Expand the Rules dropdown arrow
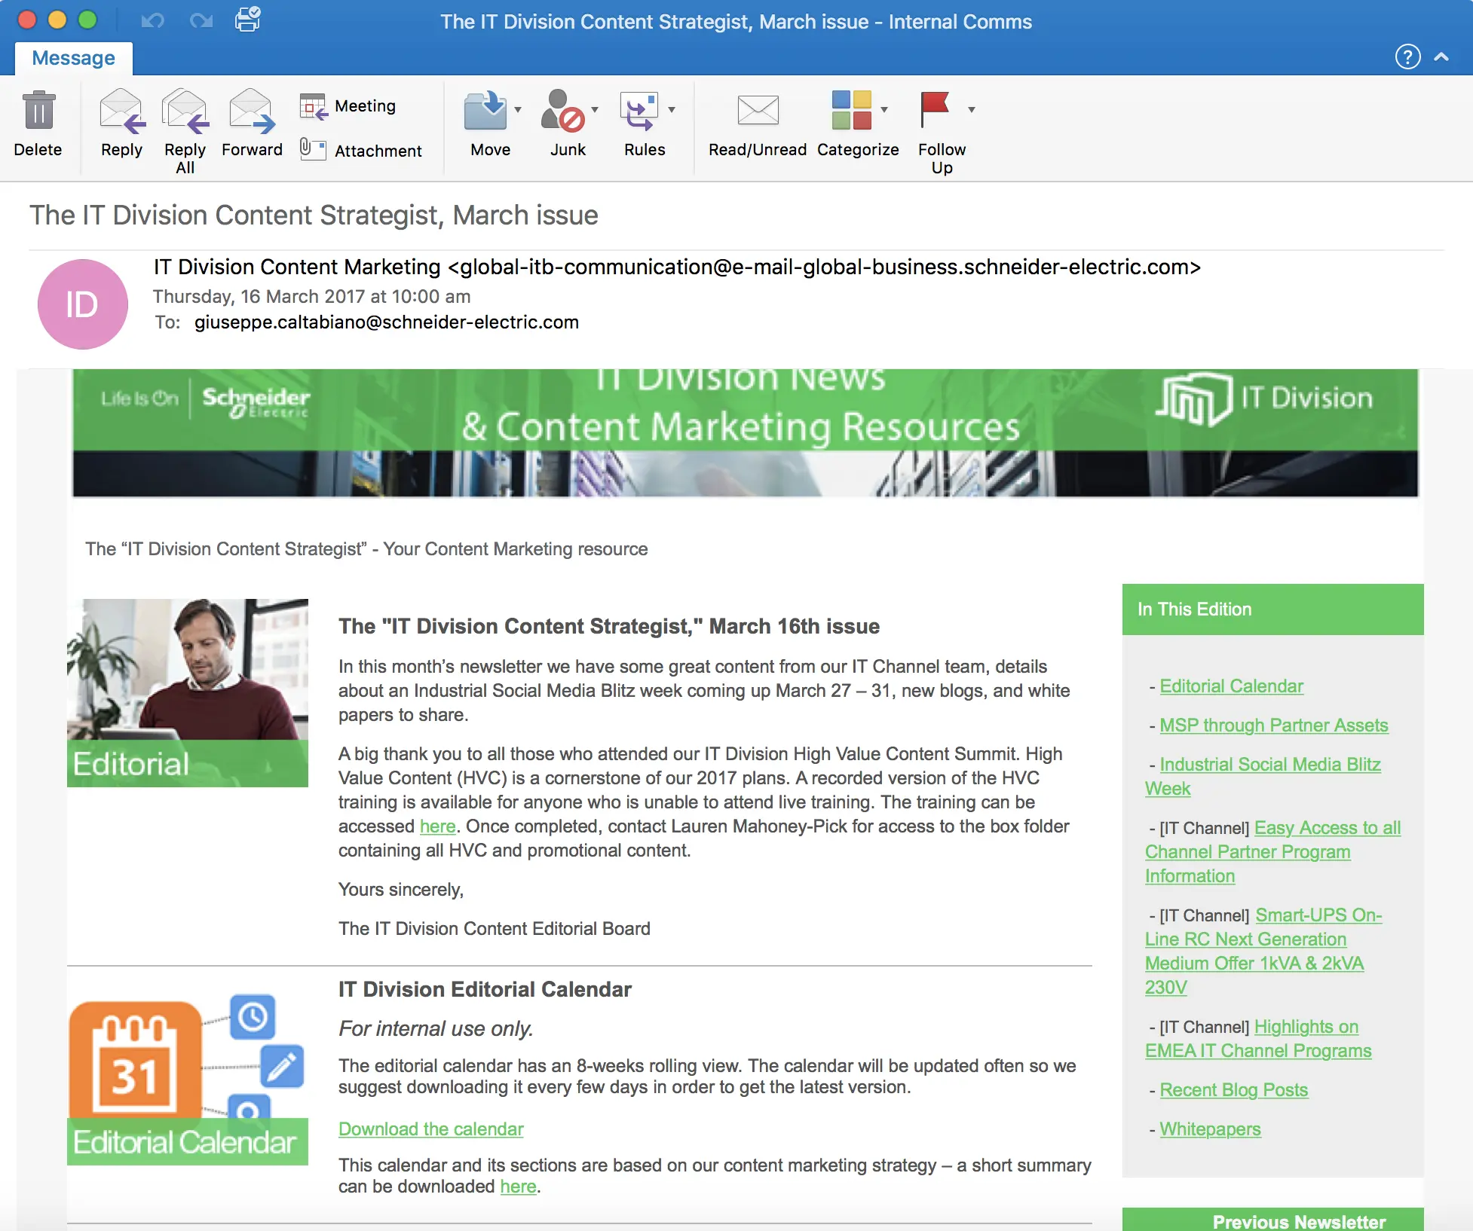The width and height of the screenshot is (1473, 1231). pos(672,110)
